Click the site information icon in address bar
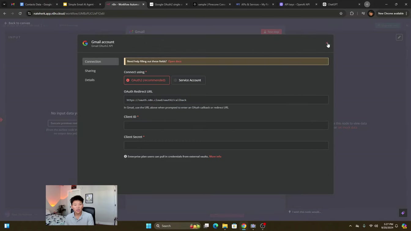411x231 pixels. [29, 13]
